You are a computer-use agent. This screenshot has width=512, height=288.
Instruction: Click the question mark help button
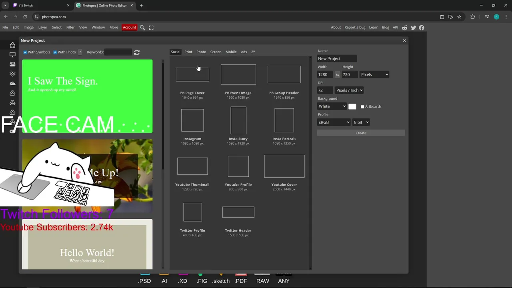pos(80,52)
